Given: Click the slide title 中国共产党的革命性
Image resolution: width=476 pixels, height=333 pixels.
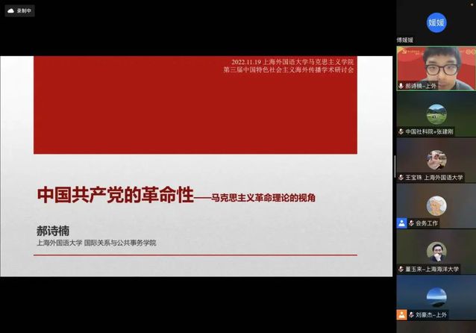Looking at the screenshot, I should [115, 196].
